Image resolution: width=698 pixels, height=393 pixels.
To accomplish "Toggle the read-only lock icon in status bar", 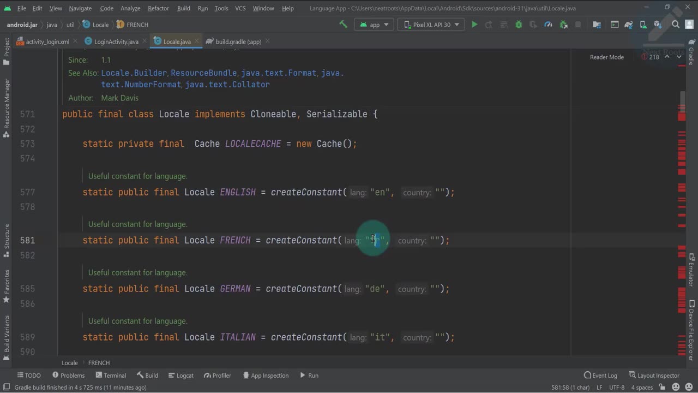I will [x=663, y=387].
